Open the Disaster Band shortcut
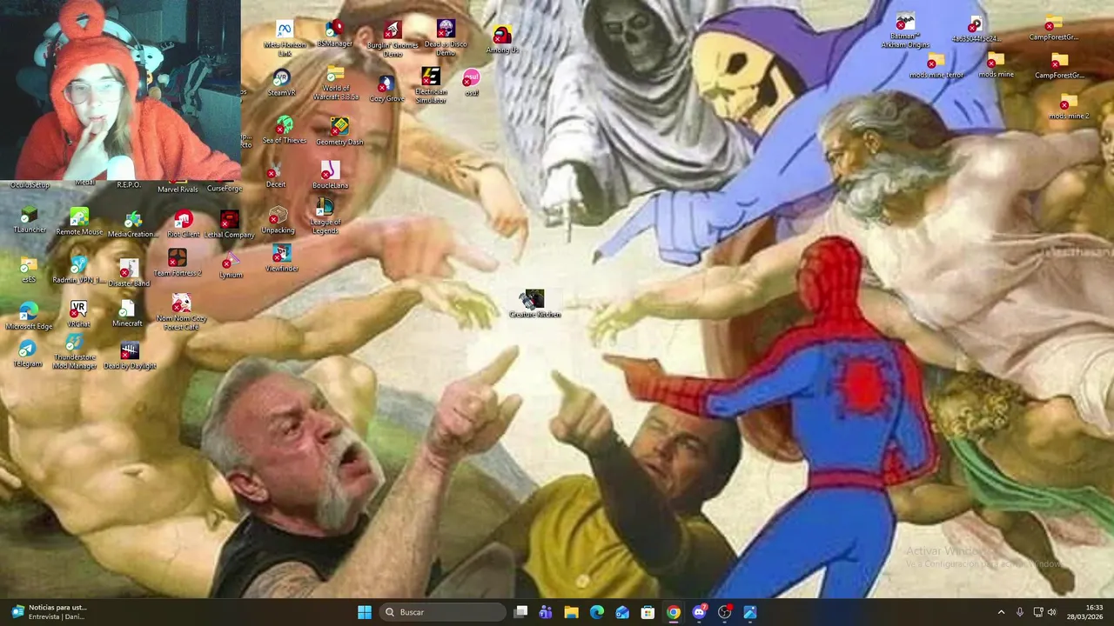 point(129,273)
